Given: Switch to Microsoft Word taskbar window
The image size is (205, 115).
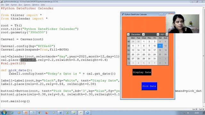Looking at the screenshot, I should [61, 113].
